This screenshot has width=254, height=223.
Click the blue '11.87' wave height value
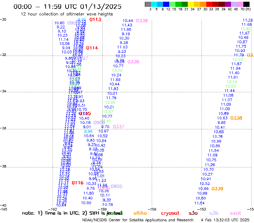coord(236,64)
